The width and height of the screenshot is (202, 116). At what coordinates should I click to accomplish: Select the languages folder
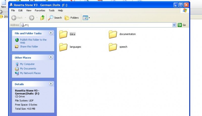63,47
